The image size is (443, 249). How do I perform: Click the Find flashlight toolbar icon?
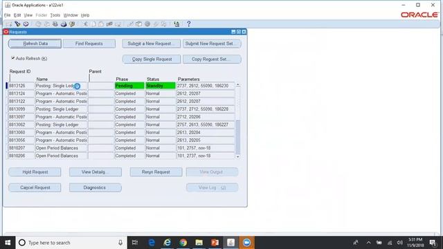point(17,24)
